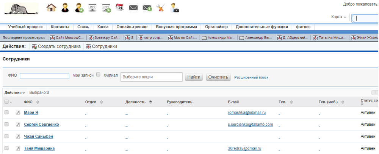Open the Карта dropdown
Image resolution: width=379 pixels, height=154 pixels.
339,17
